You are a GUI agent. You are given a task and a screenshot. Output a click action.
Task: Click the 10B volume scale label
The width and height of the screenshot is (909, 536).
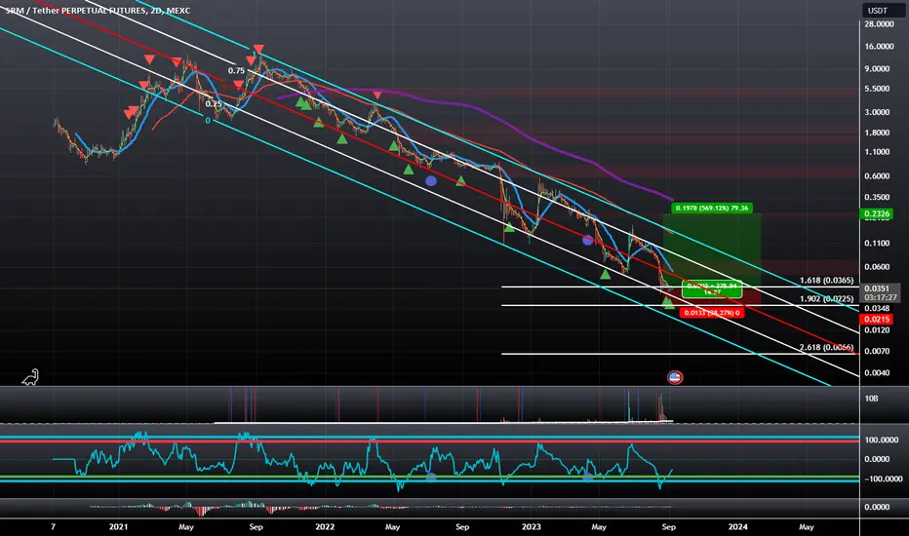(x=871, y=399)
